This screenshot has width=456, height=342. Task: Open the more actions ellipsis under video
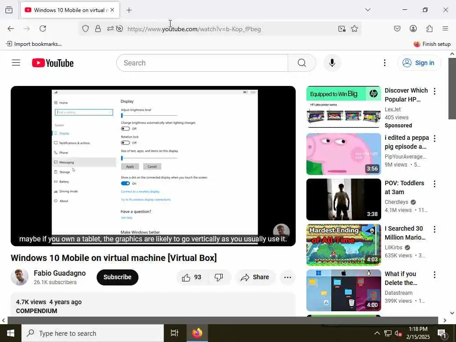pos(288,277)
